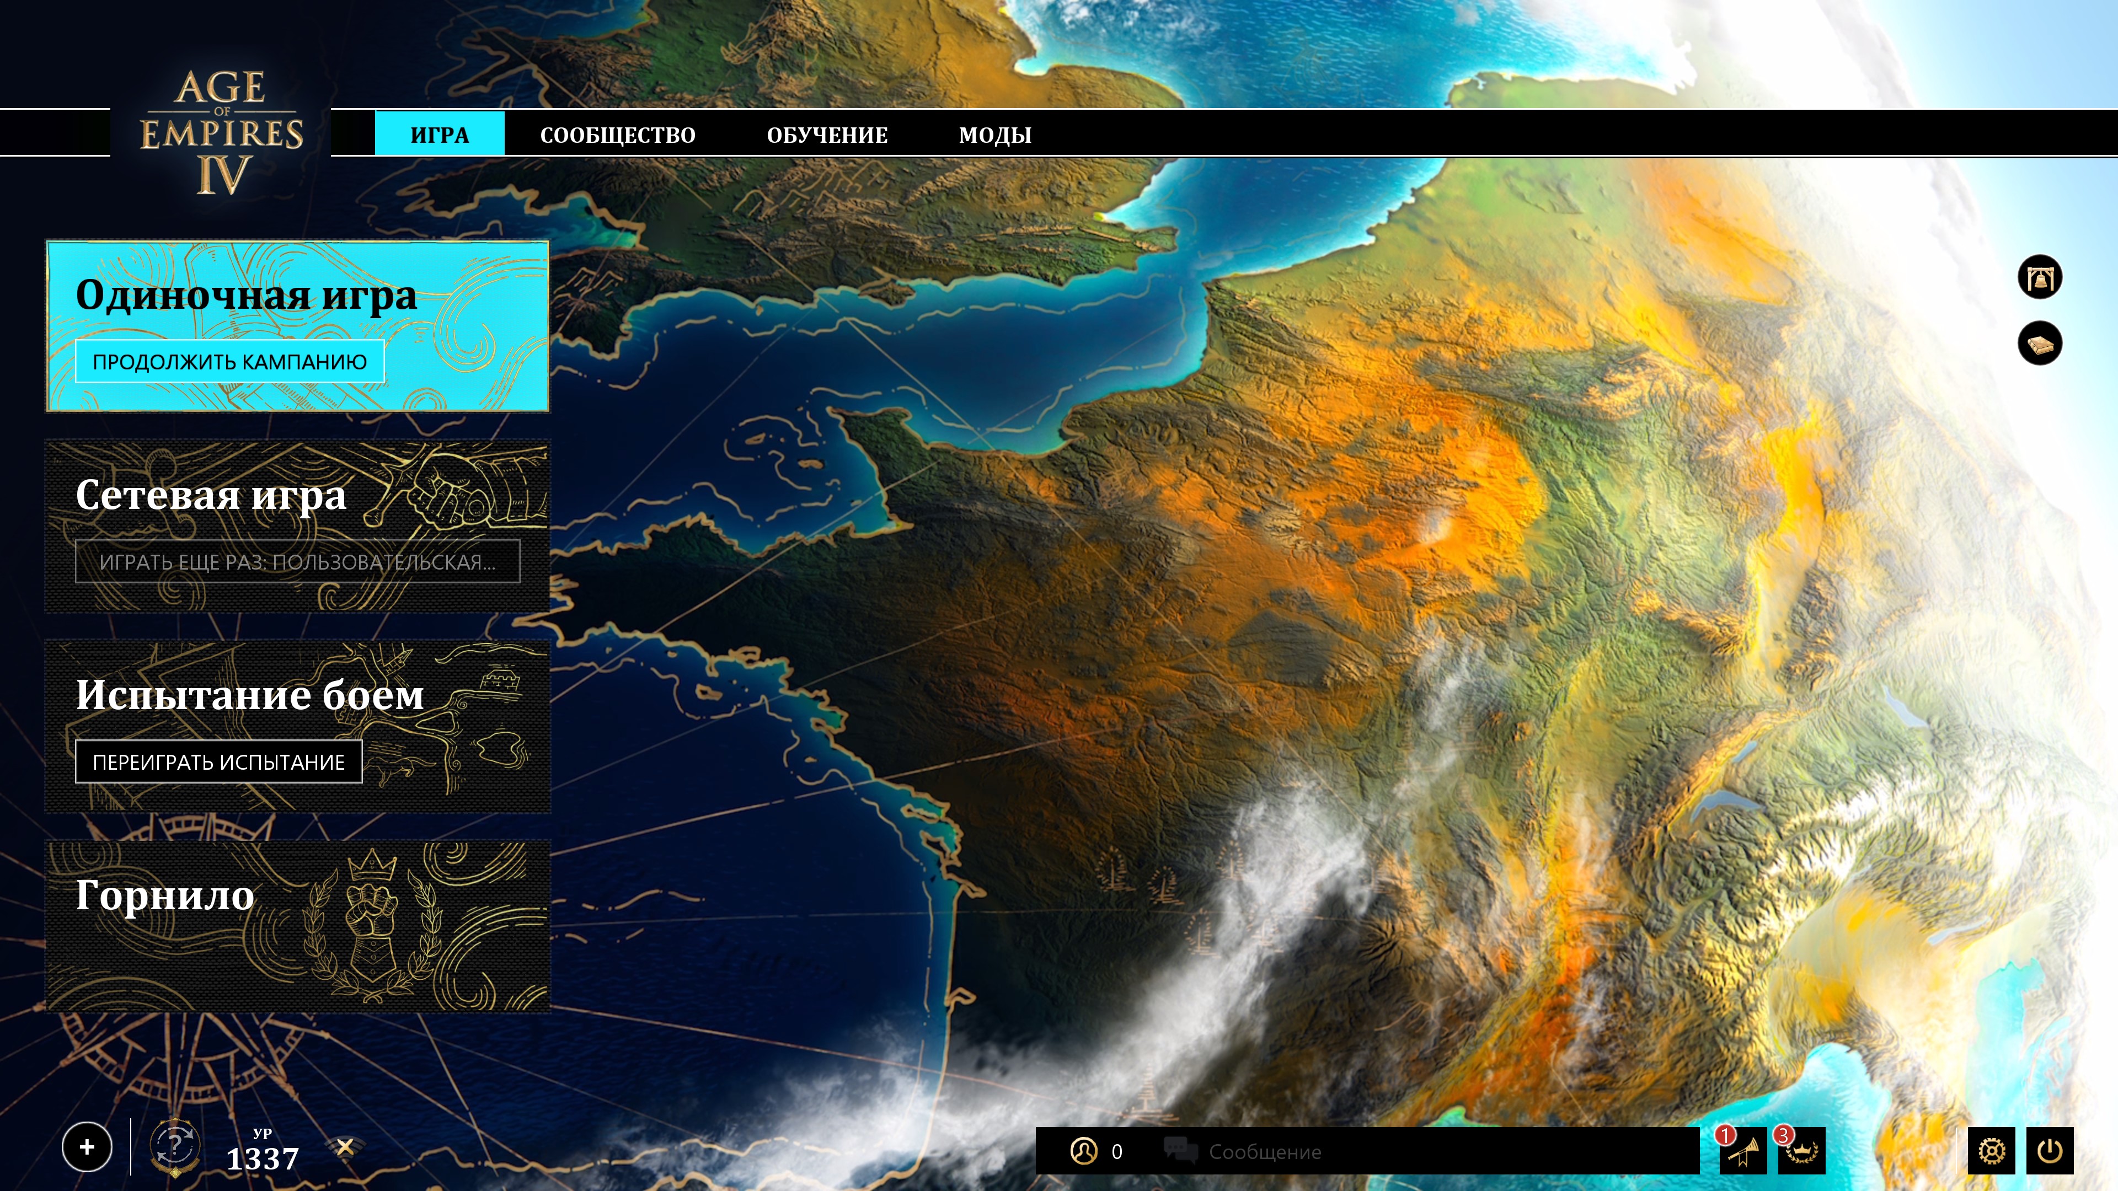Open the player profile rank emblem
The image size is (2118, 1191).
pos(175,1147)
